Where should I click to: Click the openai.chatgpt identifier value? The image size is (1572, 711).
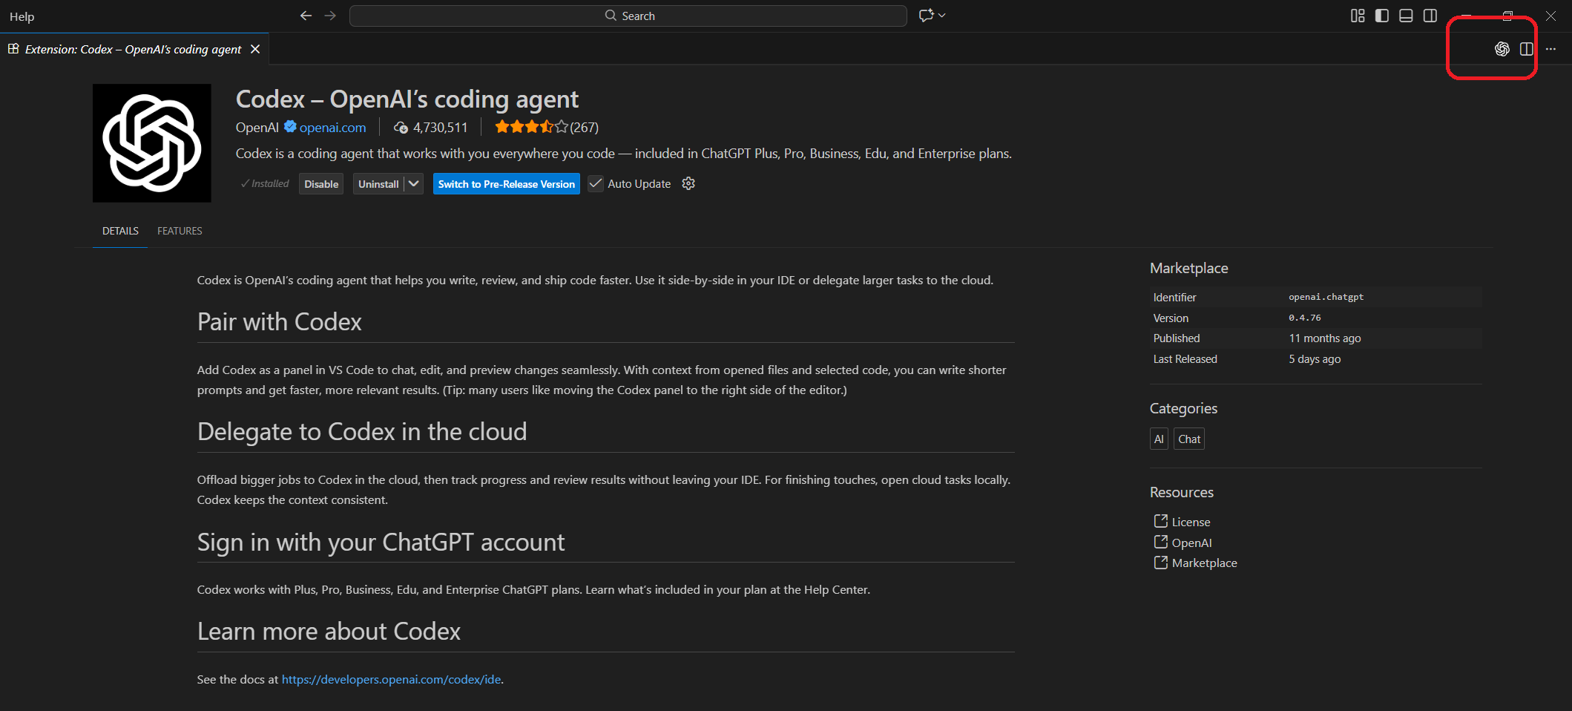pyautogui.click(x=1326, y=297)
